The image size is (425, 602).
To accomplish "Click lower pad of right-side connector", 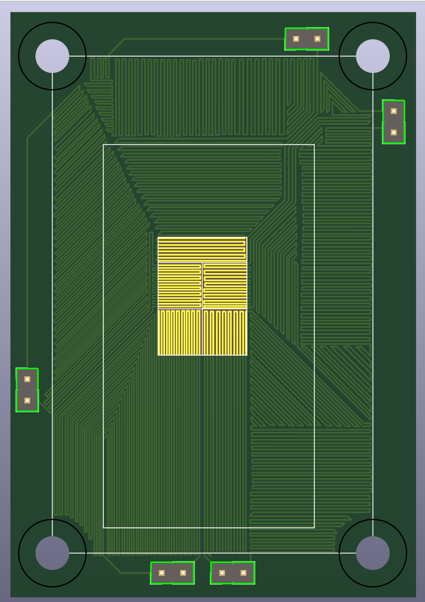I will (x=394, y=132).
